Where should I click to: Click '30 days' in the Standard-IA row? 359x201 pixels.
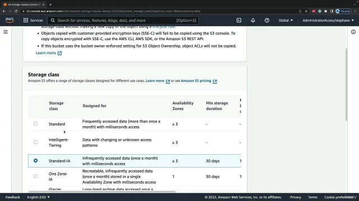(x=213, y=161)
